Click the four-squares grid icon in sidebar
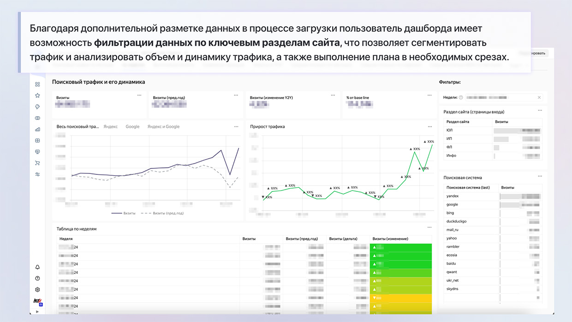The height and width of the screenshot is (322, 572). [37, 84]
